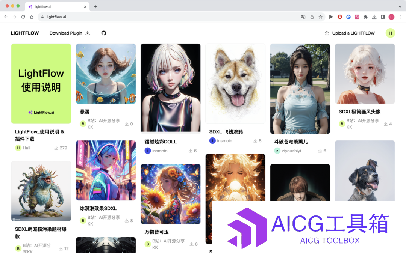Click the site lock icon in address bar
The image size is (406, 253).
[x=42, y=17]
